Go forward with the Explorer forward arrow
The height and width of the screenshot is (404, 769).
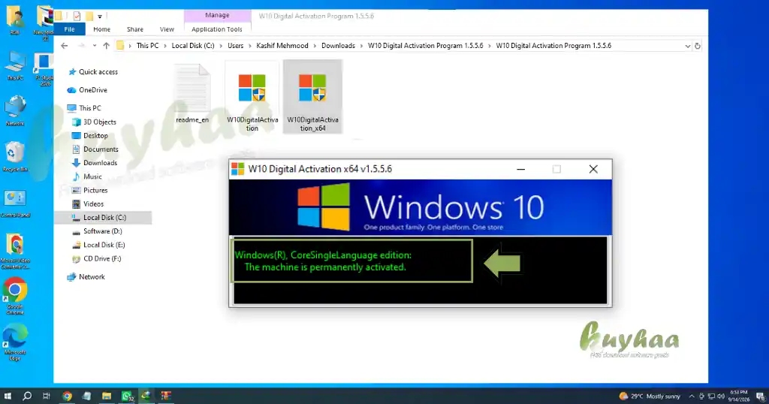pos(81,46)
